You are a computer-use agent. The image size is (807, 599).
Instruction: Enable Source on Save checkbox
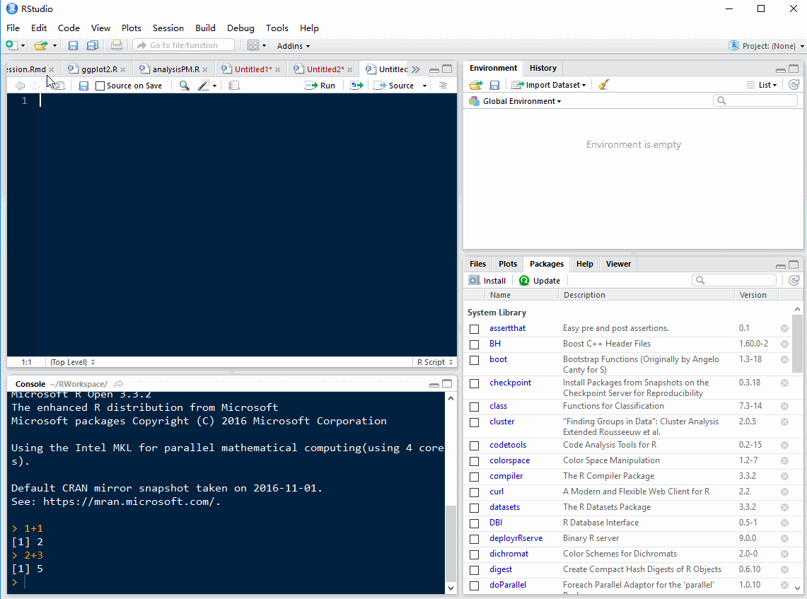coord(100,86)
